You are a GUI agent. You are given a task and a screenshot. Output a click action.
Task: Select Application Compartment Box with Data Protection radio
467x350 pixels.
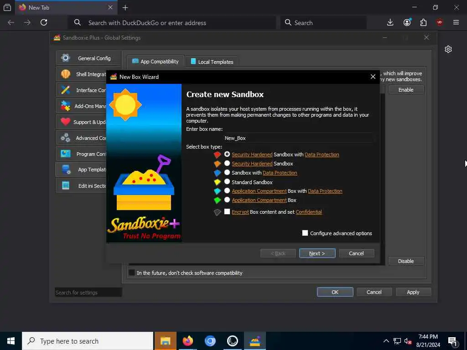pos(227,191)
